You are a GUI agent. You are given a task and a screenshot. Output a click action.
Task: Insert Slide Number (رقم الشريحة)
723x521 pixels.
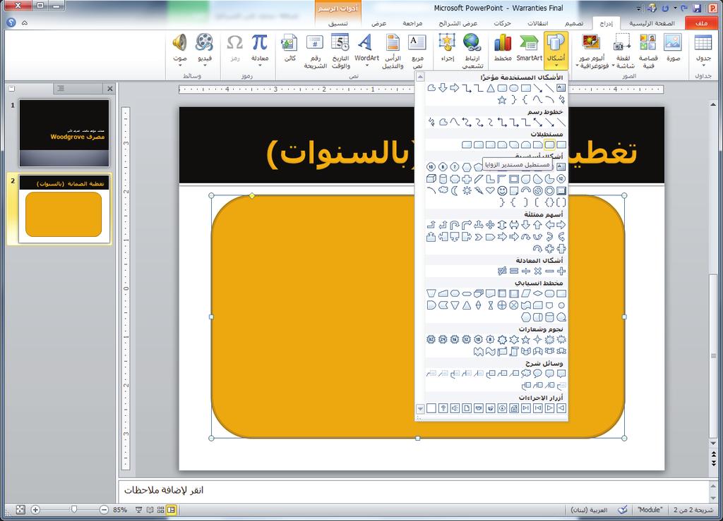[x=315, y=51]
